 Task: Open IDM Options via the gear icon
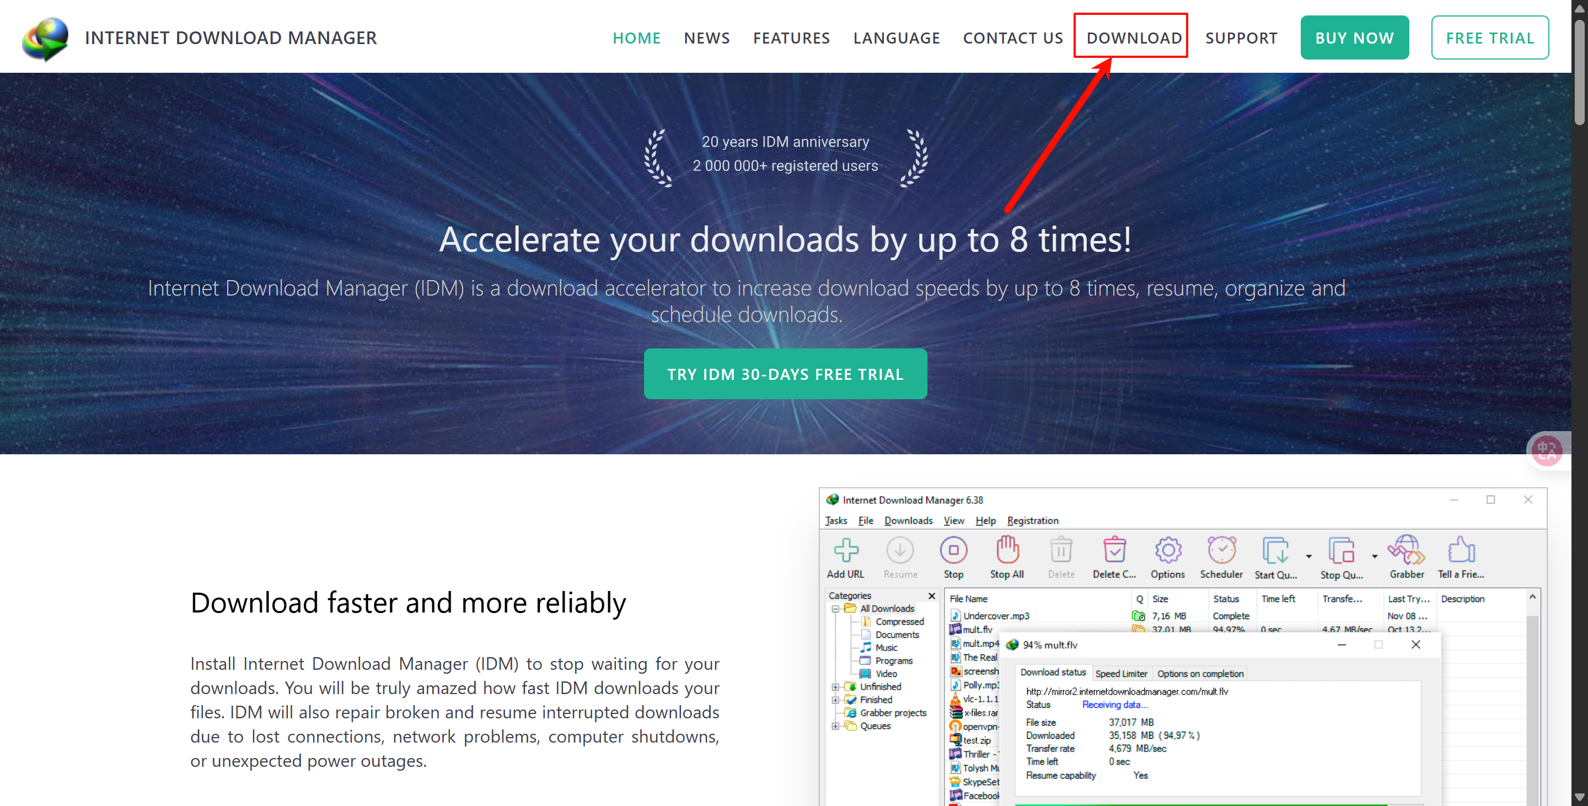[x=1168, y=550]
